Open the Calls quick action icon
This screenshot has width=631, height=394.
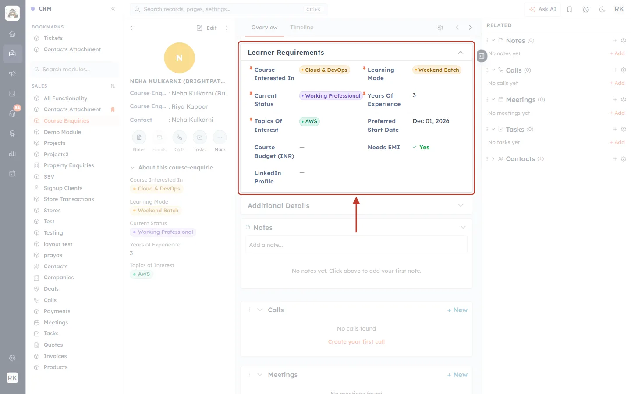pos(179,137)
